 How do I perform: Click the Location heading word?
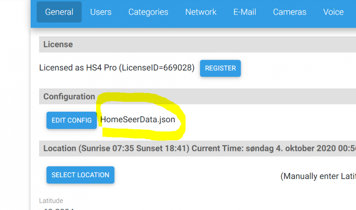[x=59, y=148]
